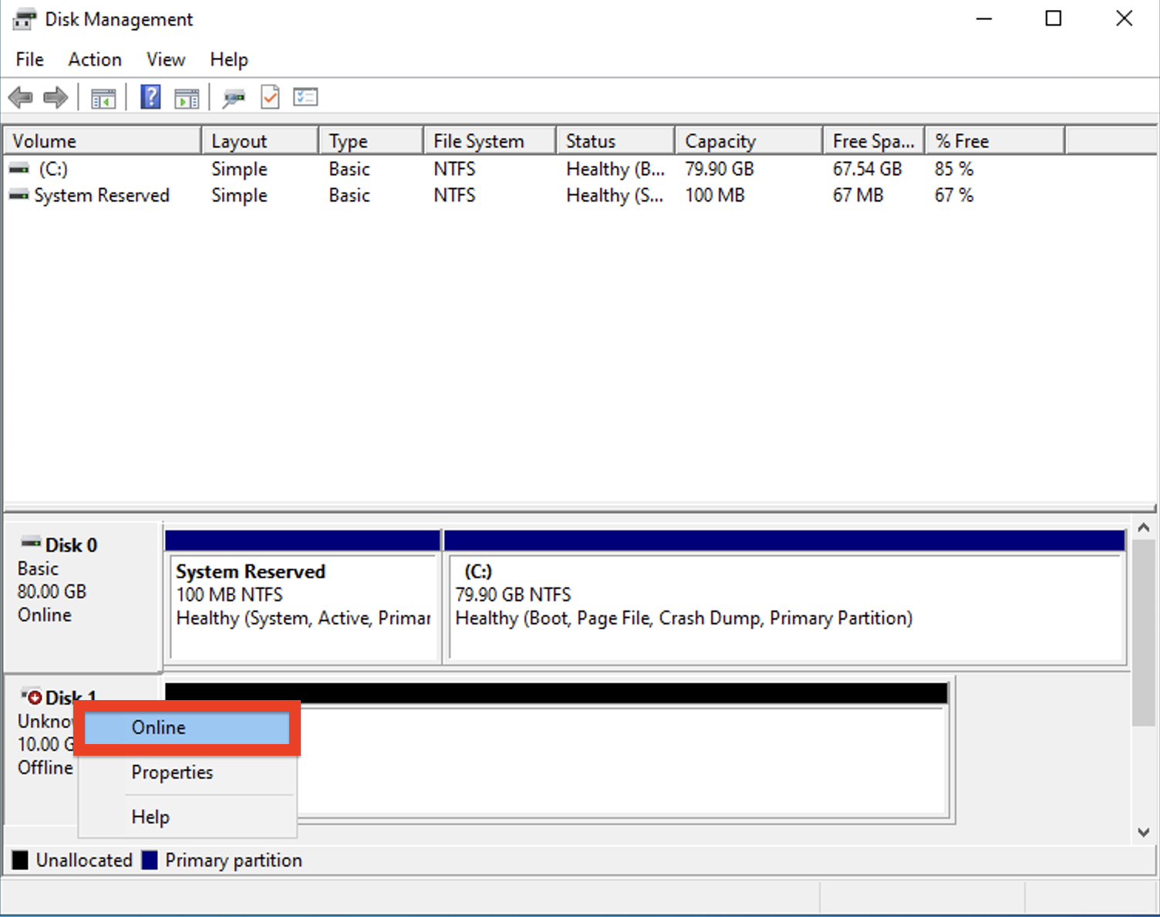Choose Properties in the context menu

click(187, 773)
